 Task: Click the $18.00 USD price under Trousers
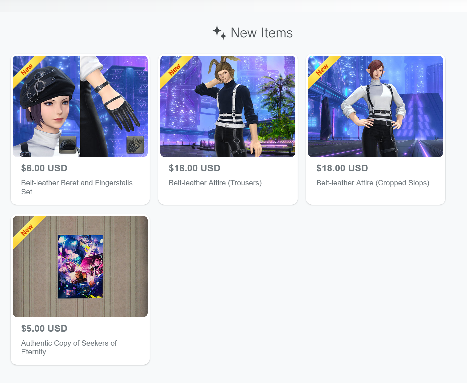[194, 168]
